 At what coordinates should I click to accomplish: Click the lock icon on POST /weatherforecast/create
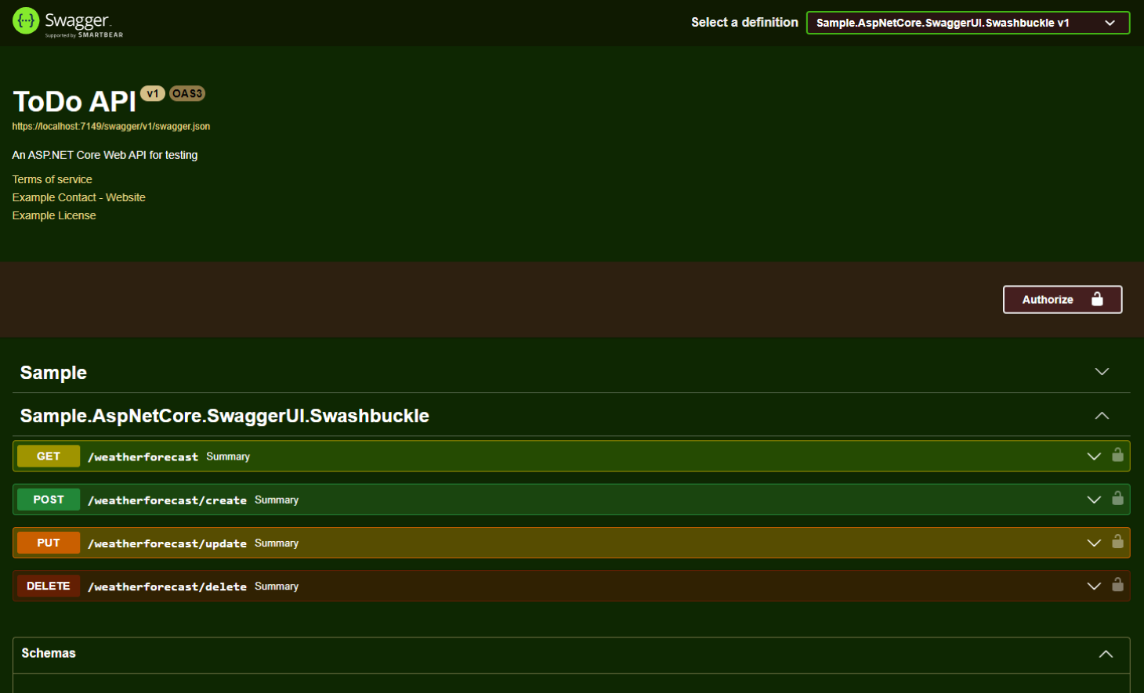(x=1117, y=498)
